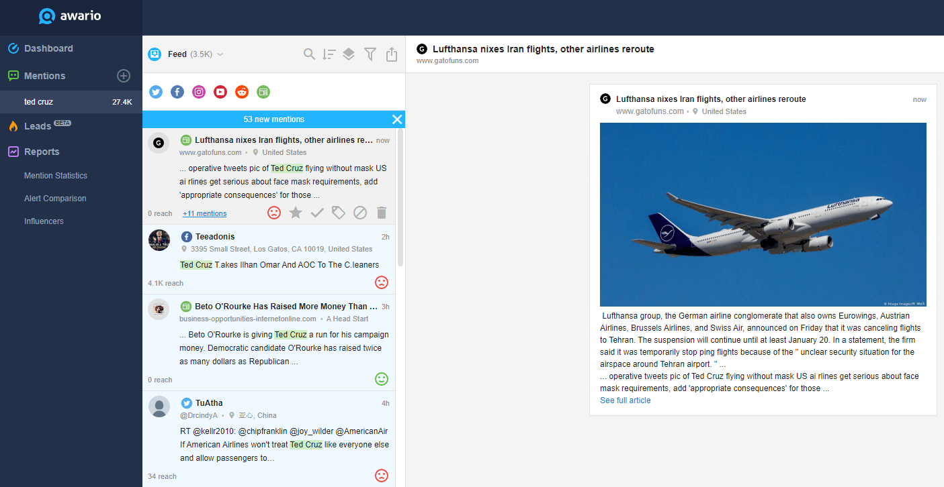This screenshot has height=487, width=944.
Task: Toggle the YouTube source filter
Action: [220, 92]
